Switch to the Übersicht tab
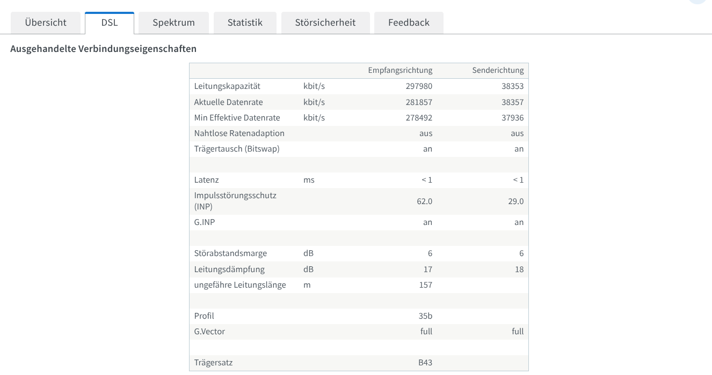 pos(46,22)
